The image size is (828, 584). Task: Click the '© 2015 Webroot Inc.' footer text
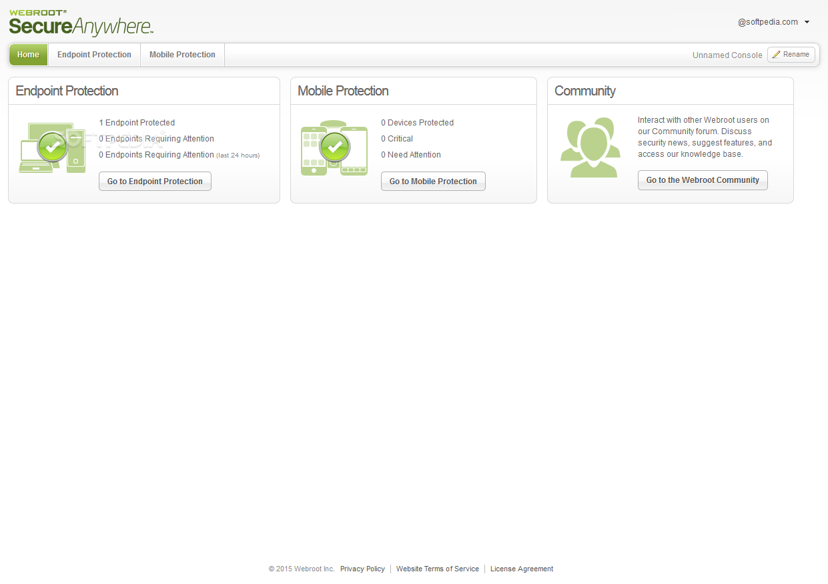tap(302, 569)
